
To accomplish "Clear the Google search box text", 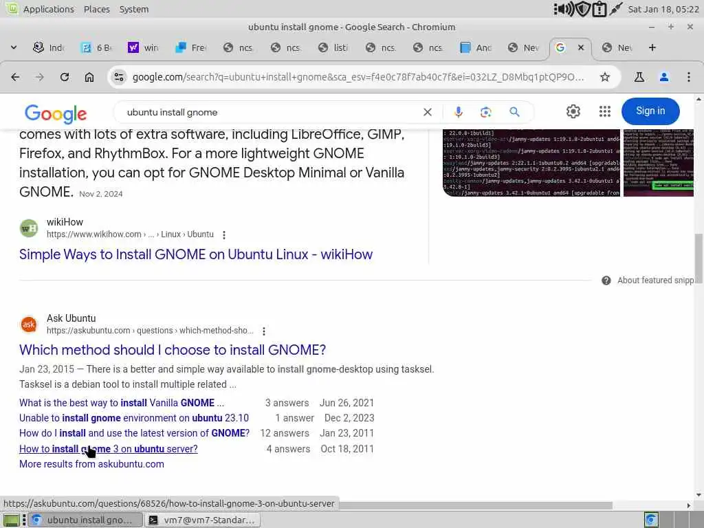I will tap(428, 112).
